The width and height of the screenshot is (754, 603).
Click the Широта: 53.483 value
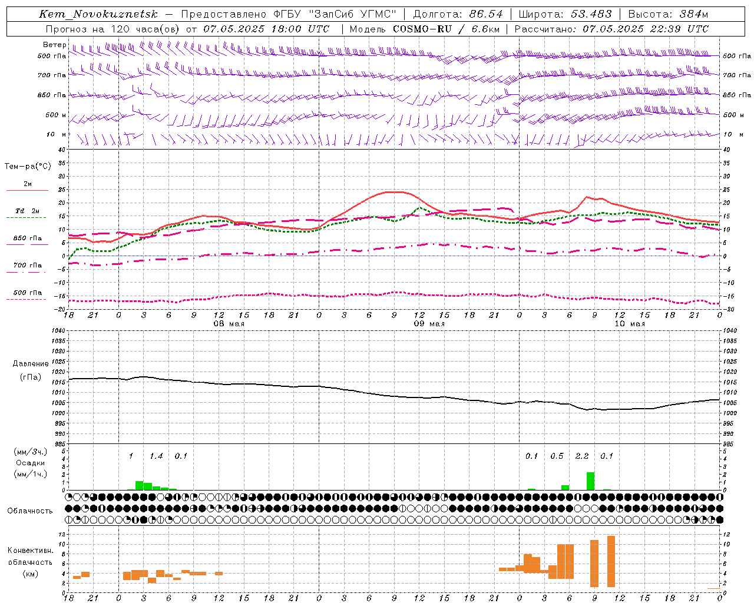[565, 14]
